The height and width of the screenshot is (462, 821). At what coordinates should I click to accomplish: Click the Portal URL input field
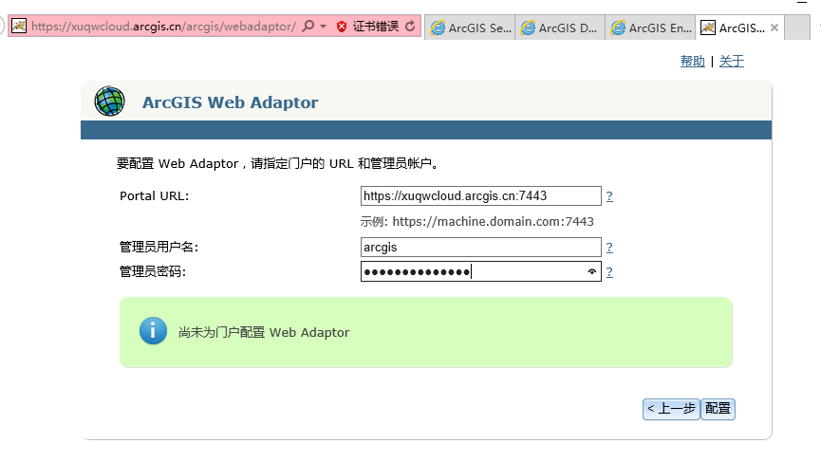(480, 195)
